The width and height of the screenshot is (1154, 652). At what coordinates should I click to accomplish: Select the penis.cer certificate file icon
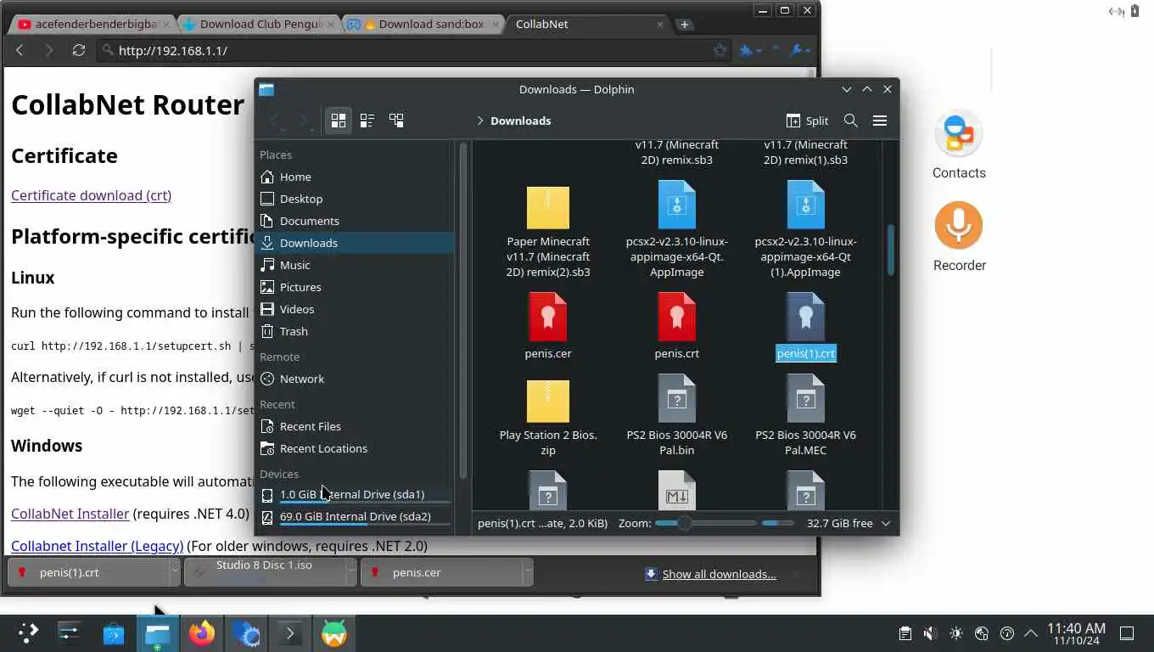[548, 316]
